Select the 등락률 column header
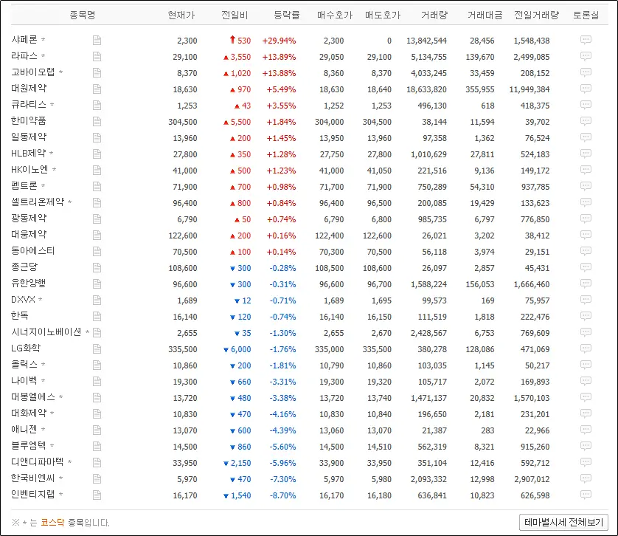The height and width of the screenshot is (536, 618). 287,15
